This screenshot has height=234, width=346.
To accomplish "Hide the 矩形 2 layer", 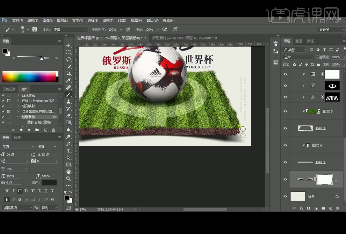I will click(x=286, y=128).
